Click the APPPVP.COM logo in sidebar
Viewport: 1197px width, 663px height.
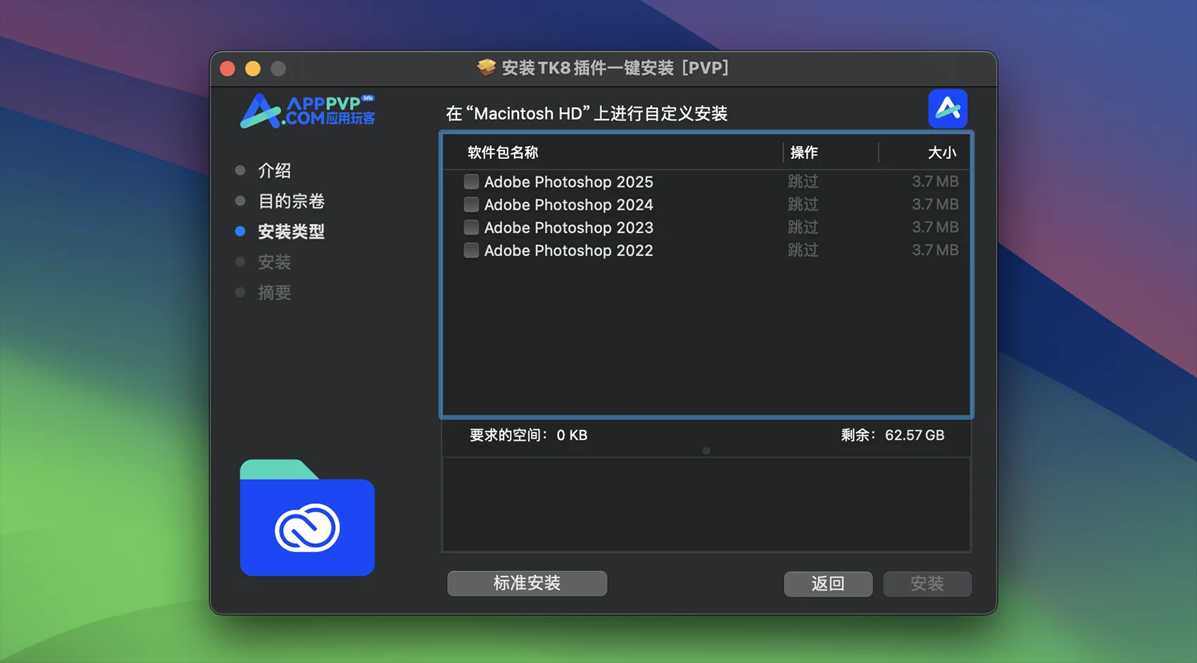(x=308, y=111)
